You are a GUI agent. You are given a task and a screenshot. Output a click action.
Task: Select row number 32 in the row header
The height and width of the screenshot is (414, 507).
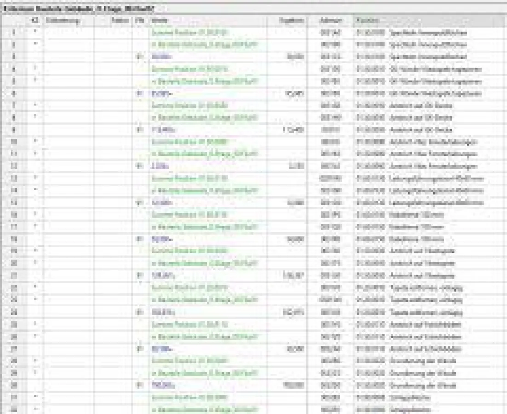[x=13, y=409]
